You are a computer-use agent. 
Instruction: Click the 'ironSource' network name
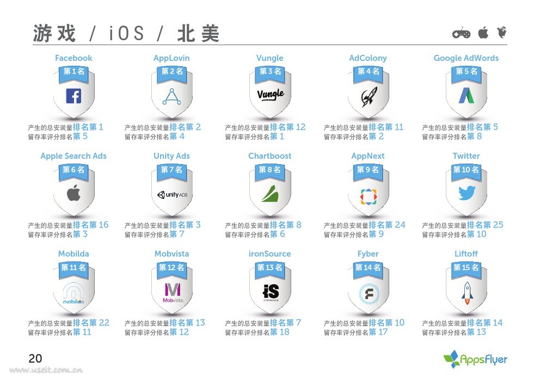pos(269,254)
